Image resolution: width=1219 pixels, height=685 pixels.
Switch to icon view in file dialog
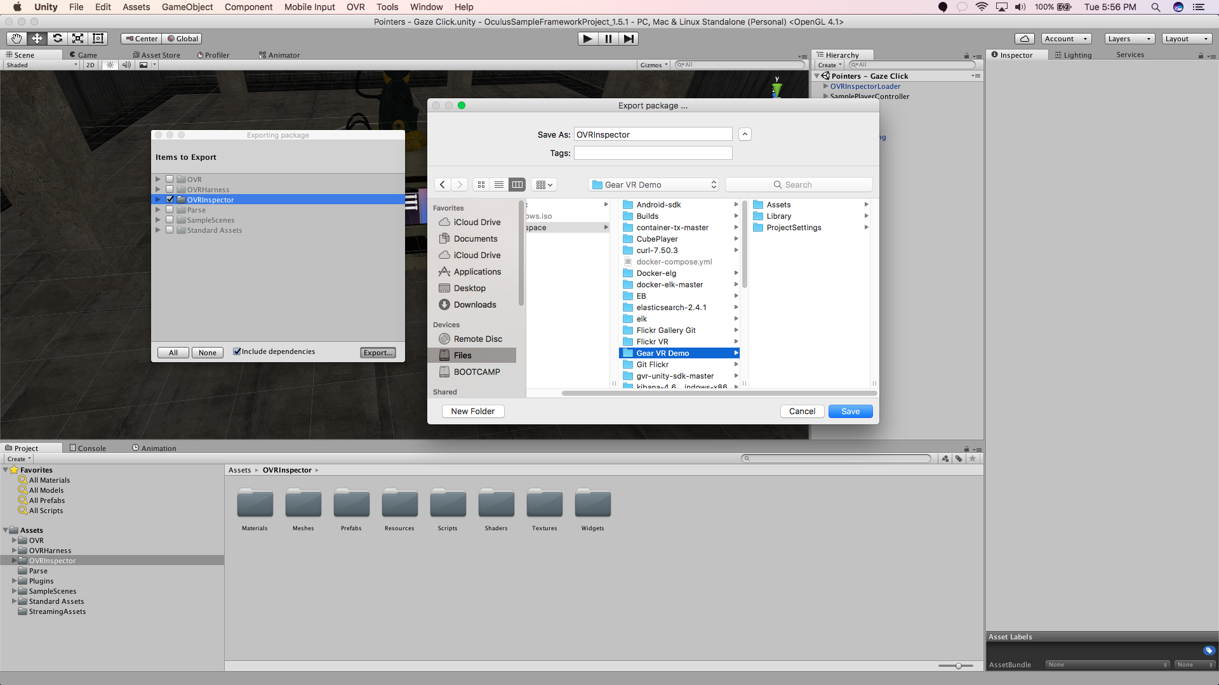(481, 185)
